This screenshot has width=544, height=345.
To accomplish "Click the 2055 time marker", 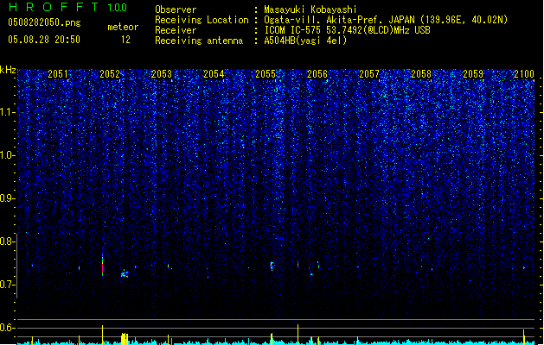I will pos(266,74).
